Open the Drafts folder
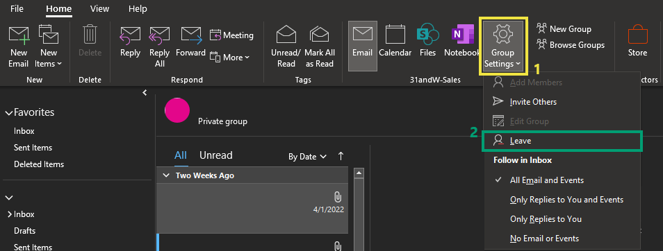 24,231
